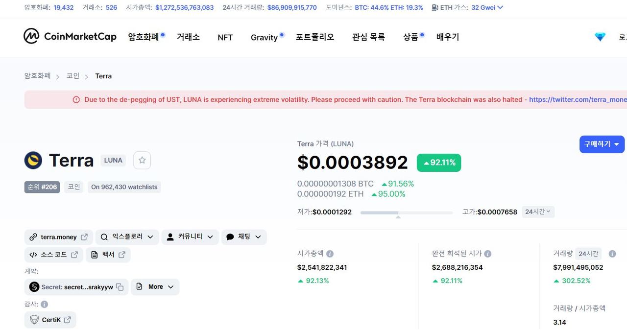Click the Secret network token icon
The width and height of the screenshot is (627, 330).
[x=34, y=287]
